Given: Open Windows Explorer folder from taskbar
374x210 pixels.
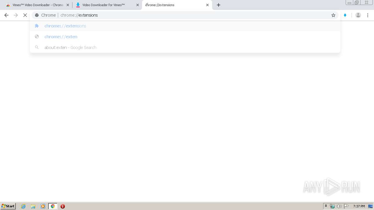Looking at the screenshot, I should pos(33,206).
